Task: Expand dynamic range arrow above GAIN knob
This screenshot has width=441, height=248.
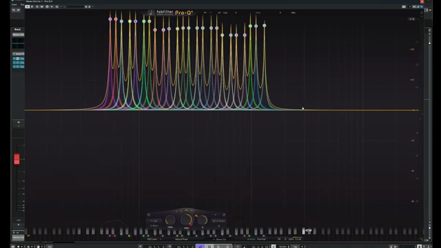Action: tap(186, 210)
